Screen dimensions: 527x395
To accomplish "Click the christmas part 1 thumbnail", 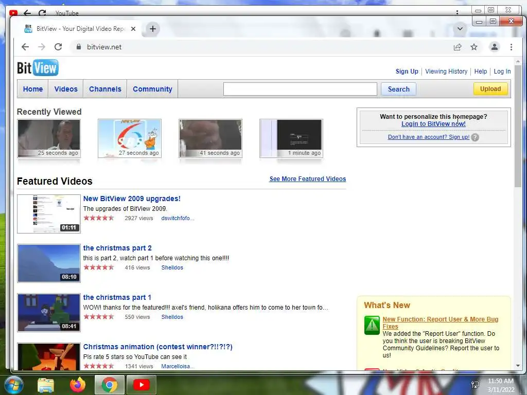I will coord(49,313).
